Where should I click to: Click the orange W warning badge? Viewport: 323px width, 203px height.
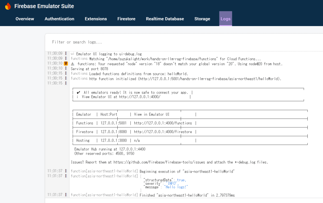click(66, 63)
